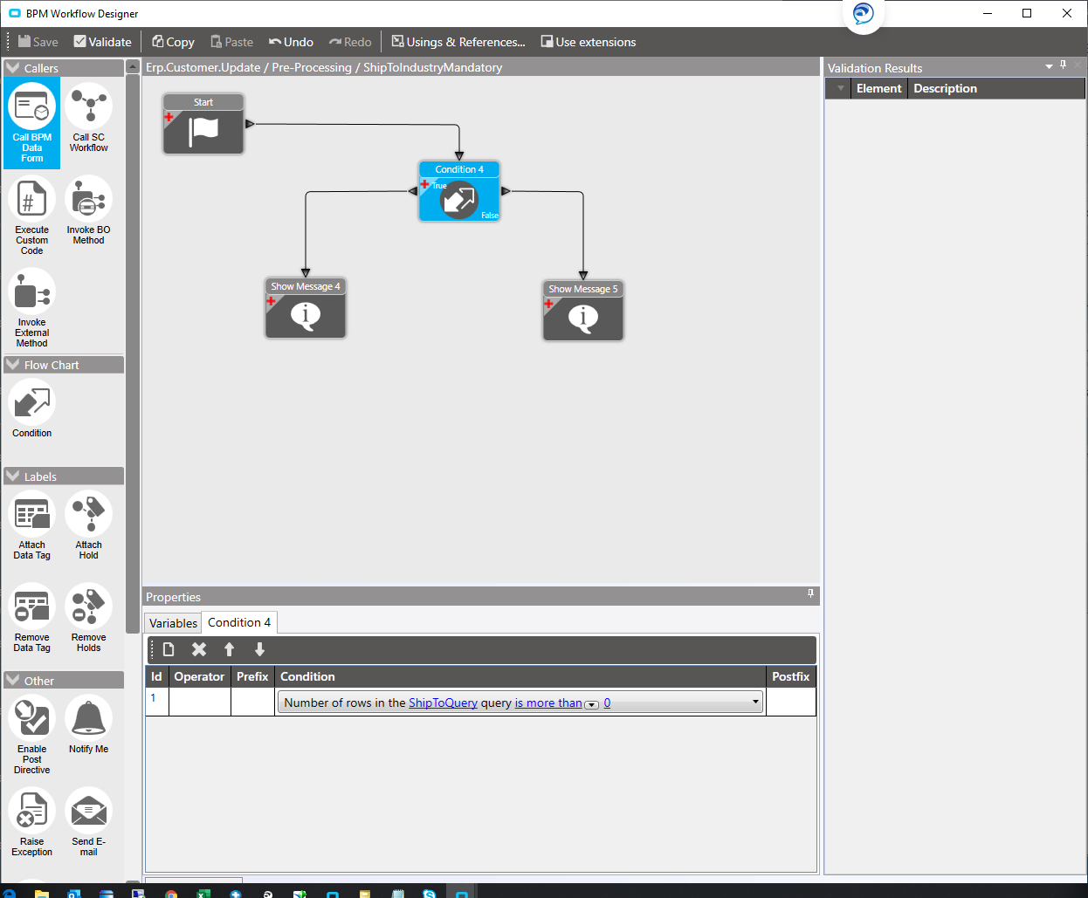Click the True output connector of Condition 4

(413, 191)
